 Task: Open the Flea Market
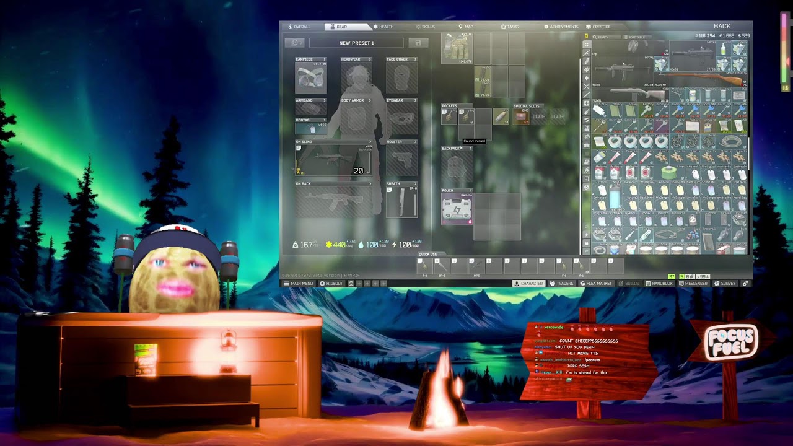coord(595,284)
